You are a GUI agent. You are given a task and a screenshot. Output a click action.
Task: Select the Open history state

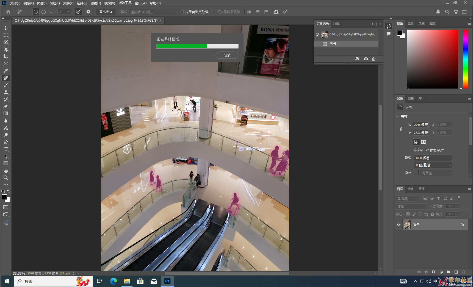tap(346, 44)
